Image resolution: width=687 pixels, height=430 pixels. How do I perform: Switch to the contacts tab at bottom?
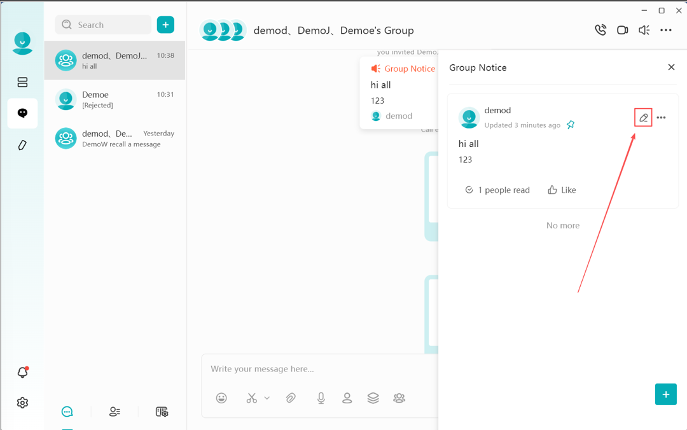tap(114, 412)
